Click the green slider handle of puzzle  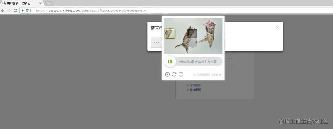170,61
